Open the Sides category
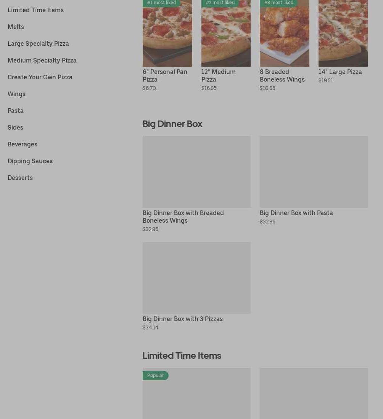Image resolution: width=383 pixels, height=419 pixels. (x=15, y=127)
